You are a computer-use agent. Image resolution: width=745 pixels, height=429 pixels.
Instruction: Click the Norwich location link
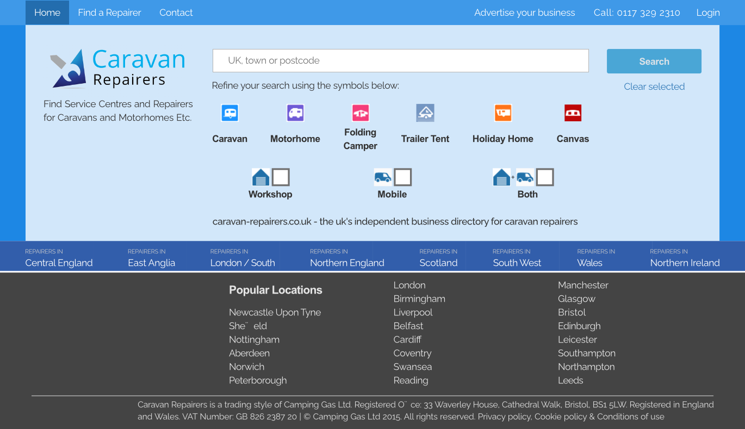coord(246,366)
